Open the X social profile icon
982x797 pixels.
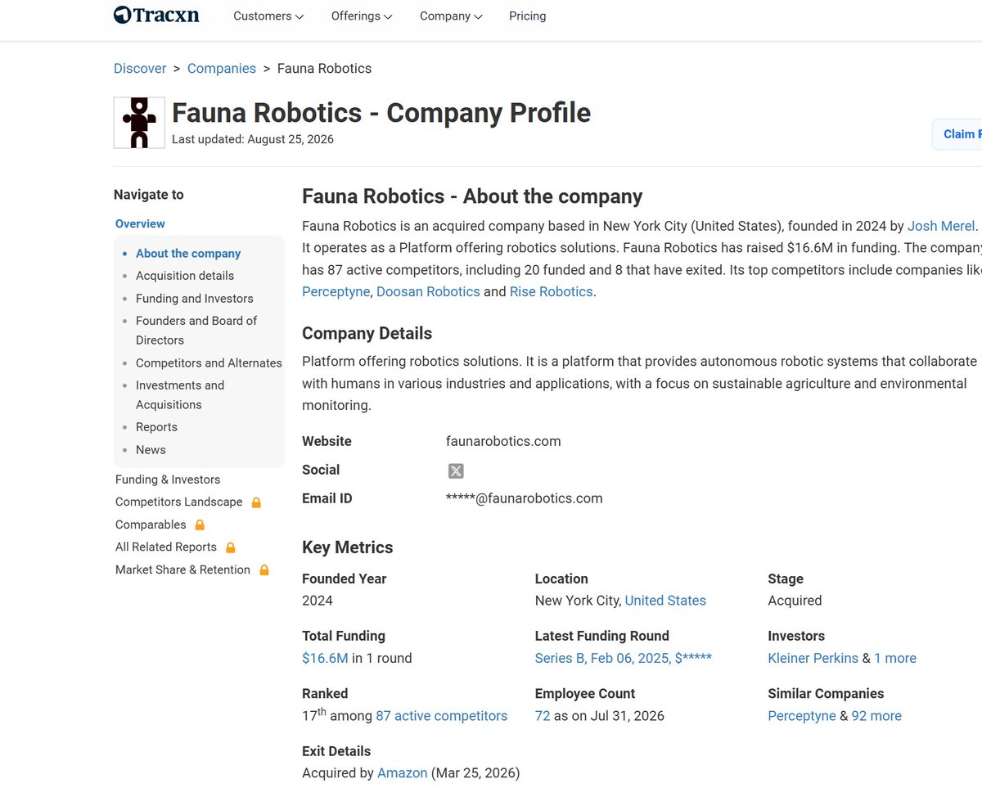click(x=456, y=471)
